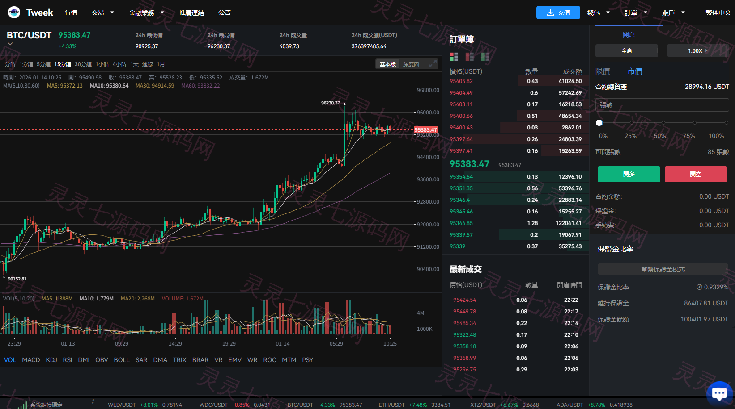Image resolution: width=735 pixels, height=409 pixels.
Task: Click the connection signal bars icon
Action: 22,405
